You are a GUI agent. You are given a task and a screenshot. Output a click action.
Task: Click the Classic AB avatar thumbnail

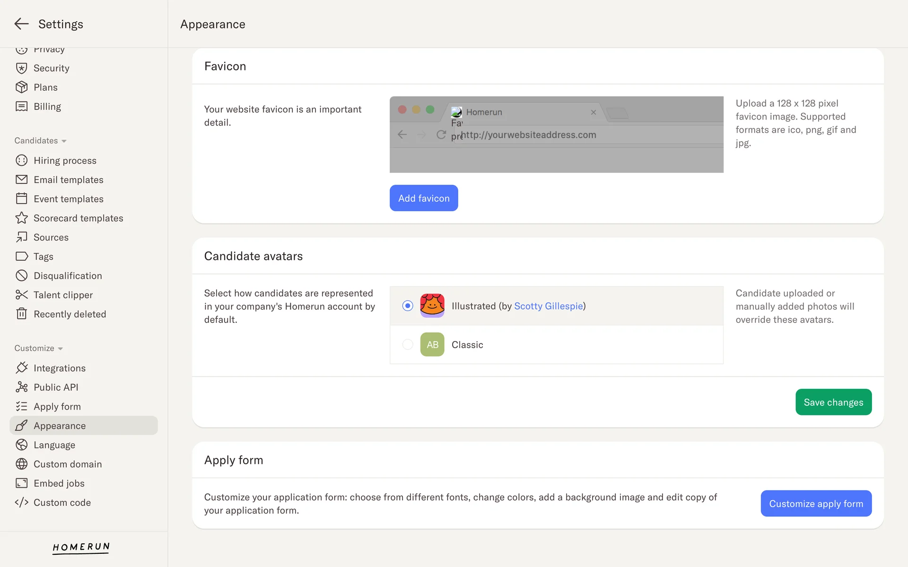click(x=432, y=344)
